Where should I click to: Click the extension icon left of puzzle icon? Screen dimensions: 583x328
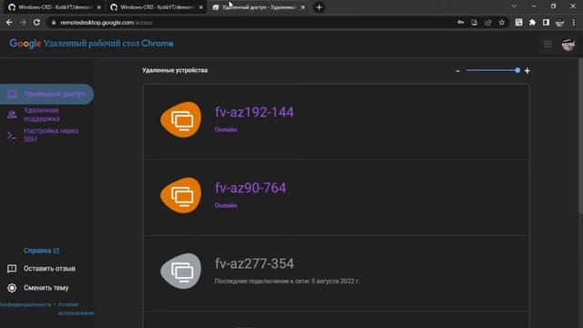tap(518, 22)
